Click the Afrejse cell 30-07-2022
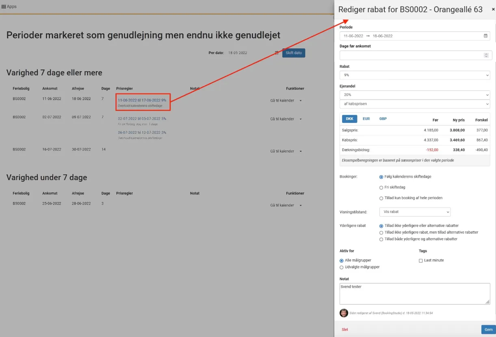The image size is (496, 337). click(81, 149)
